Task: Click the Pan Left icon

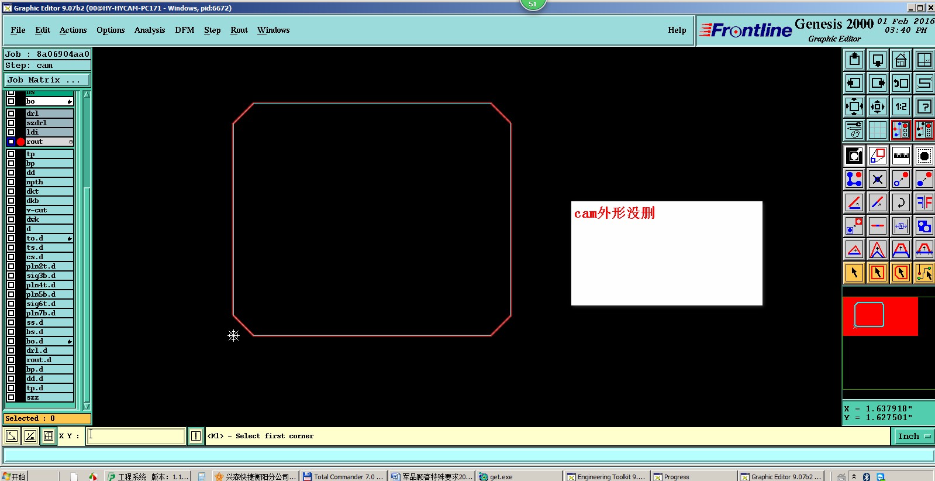Action: pos(854,83)
